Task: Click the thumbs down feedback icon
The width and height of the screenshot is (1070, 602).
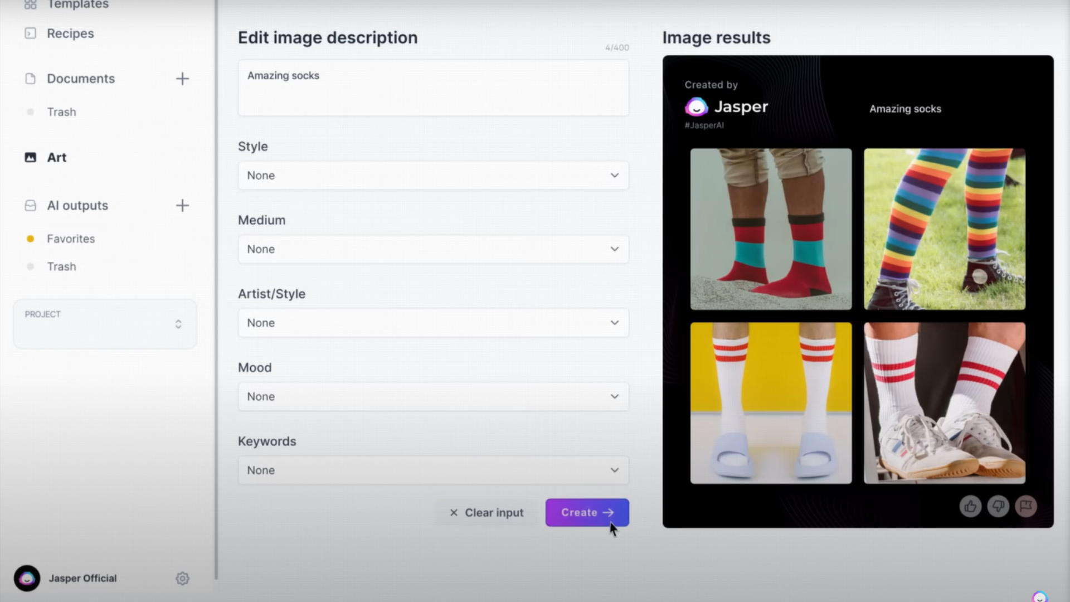Action: coord(998,506)
